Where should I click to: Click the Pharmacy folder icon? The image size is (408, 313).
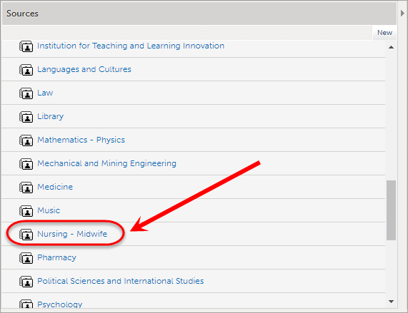click(26, 258)
